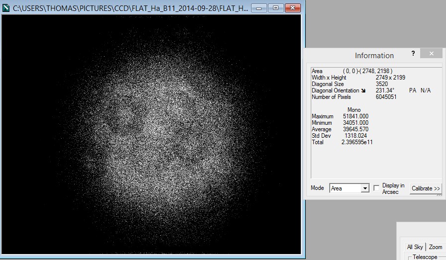Click the Maximum value 51841.000

[356, 116]
